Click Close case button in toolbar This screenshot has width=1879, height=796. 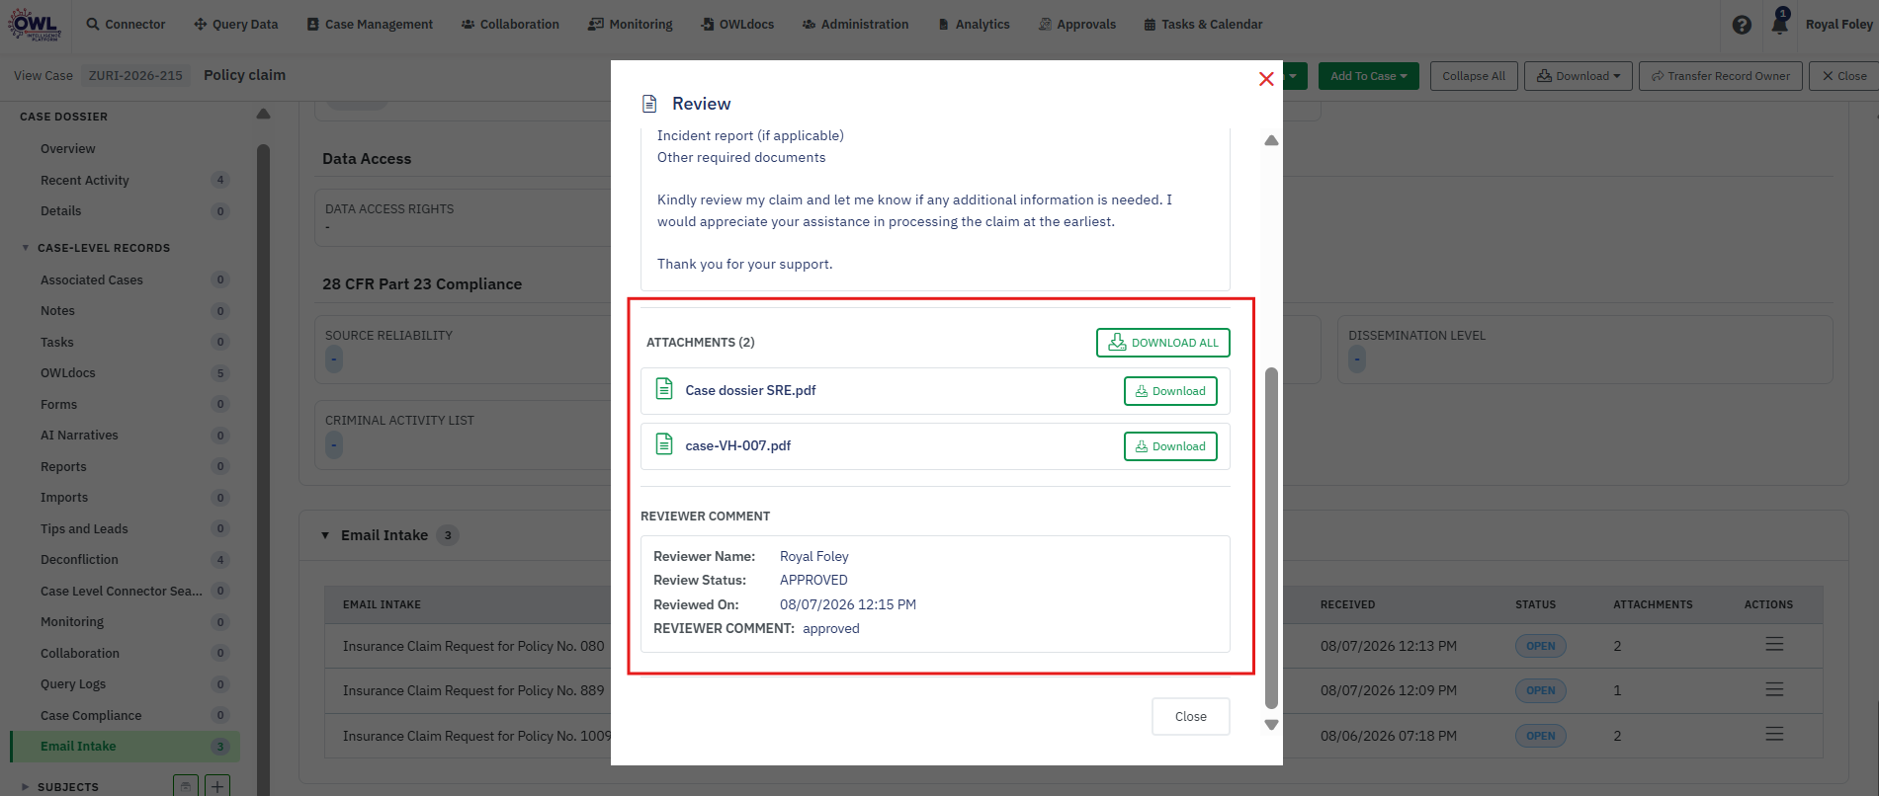click(1844, 76)
